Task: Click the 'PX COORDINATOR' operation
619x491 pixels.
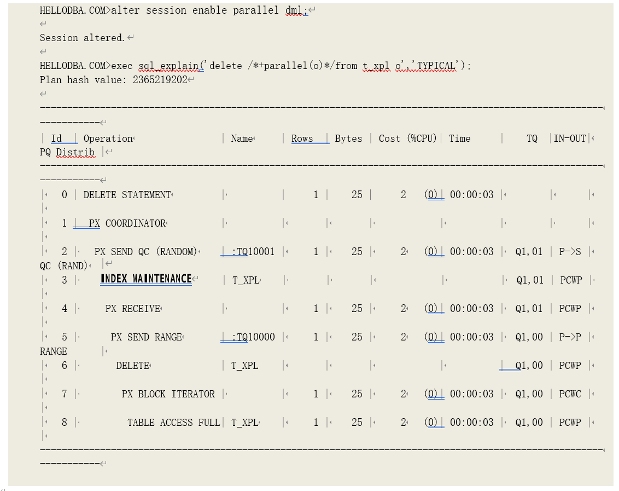Action: pyautogui.click(x=127, y=223)
